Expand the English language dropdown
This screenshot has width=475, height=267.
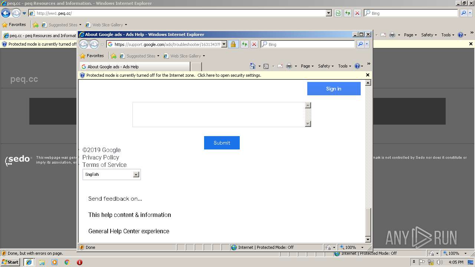pos(136,175)
